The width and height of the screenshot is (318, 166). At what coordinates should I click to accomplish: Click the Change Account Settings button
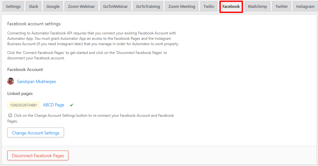pyautogui.click(x=36, y=133)
